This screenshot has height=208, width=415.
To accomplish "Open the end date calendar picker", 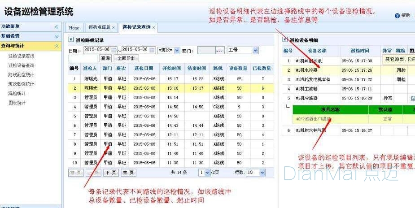I will (152, 50).
